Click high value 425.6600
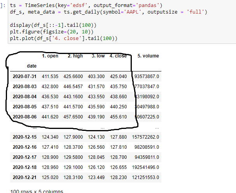 [73, 77]
